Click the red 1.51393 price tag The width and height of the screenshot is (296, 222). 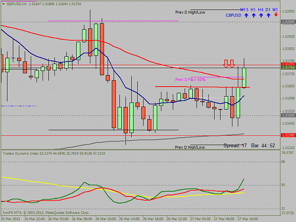pyautogui.click(x=288, y=135)
